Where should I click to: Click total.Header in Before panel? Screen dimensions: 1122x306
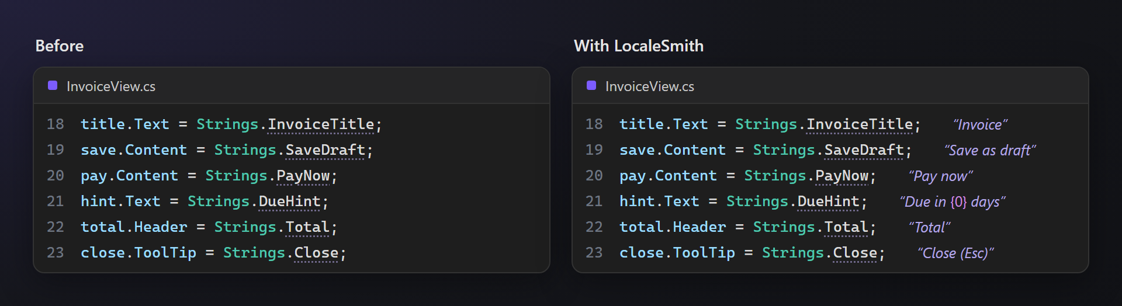tap(134, 227)
